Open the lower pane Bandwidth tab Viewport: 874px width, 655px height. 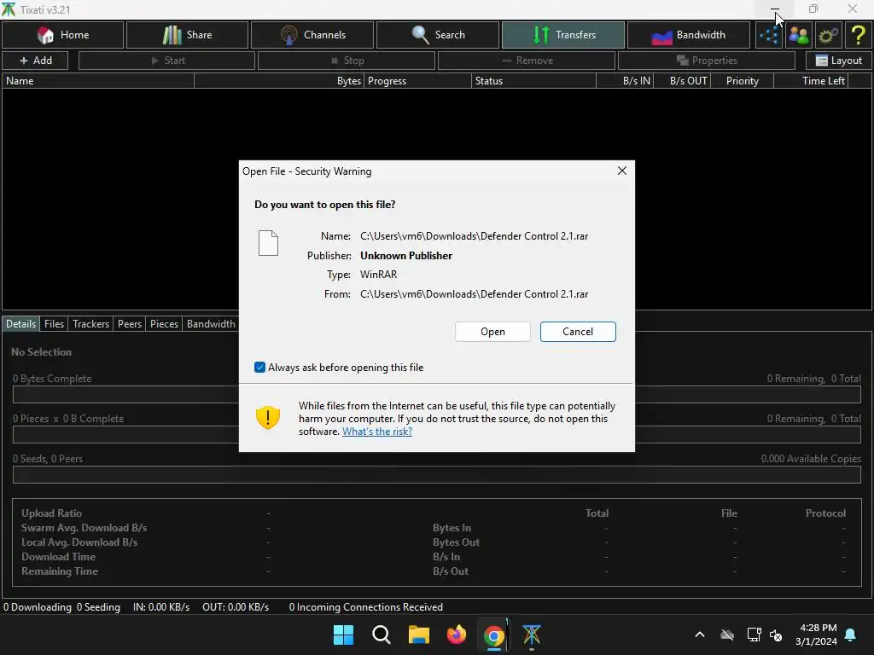pos(211,323)
